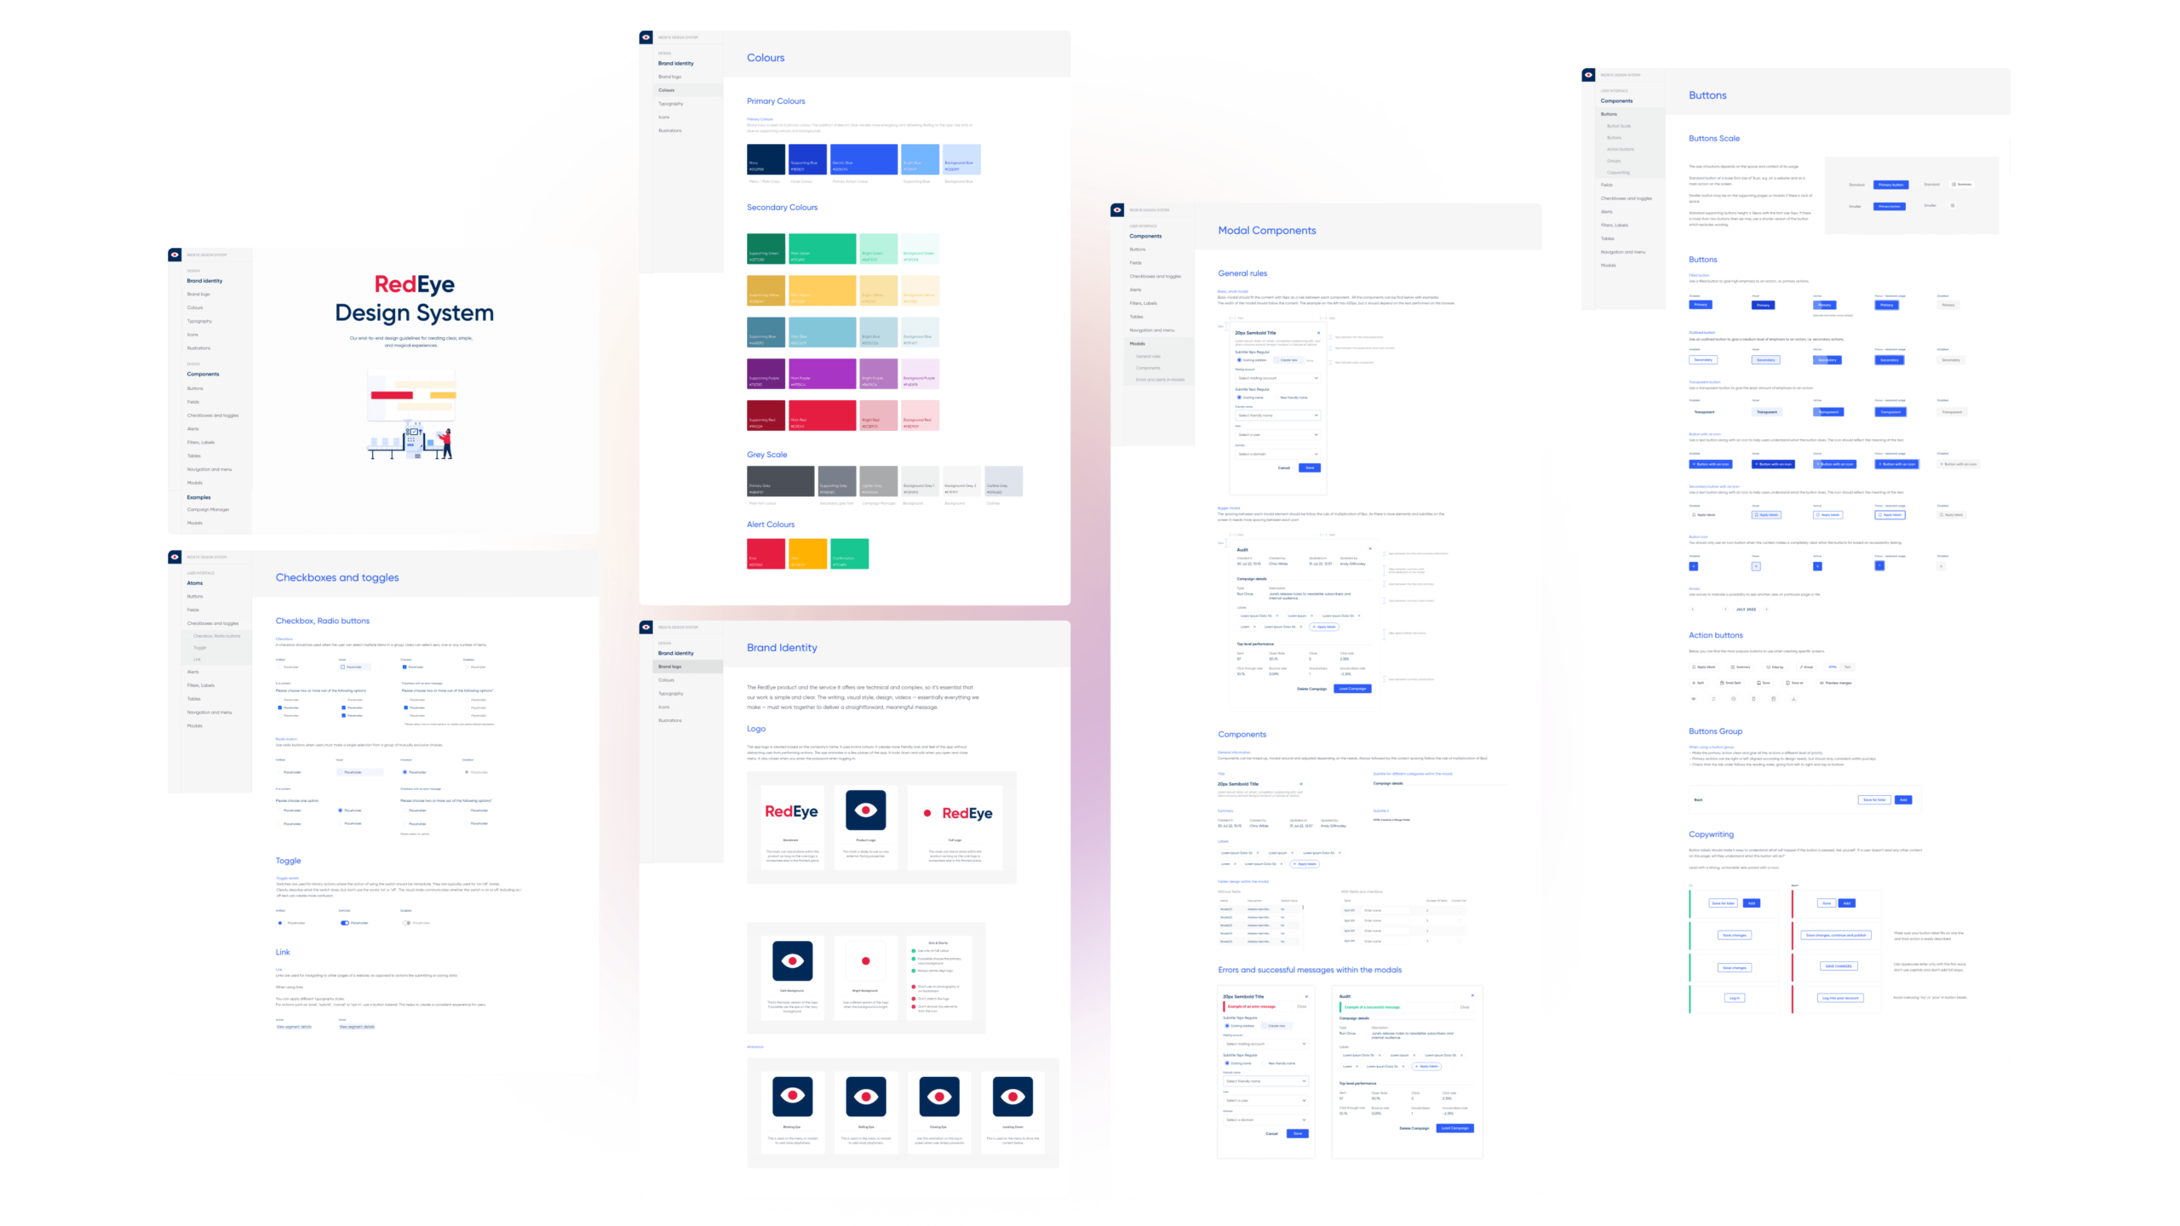The image size is (2180, 1226).
Task: Click the primary blue colour swatch
Action: pyautogui.click(x=864, y=160)
